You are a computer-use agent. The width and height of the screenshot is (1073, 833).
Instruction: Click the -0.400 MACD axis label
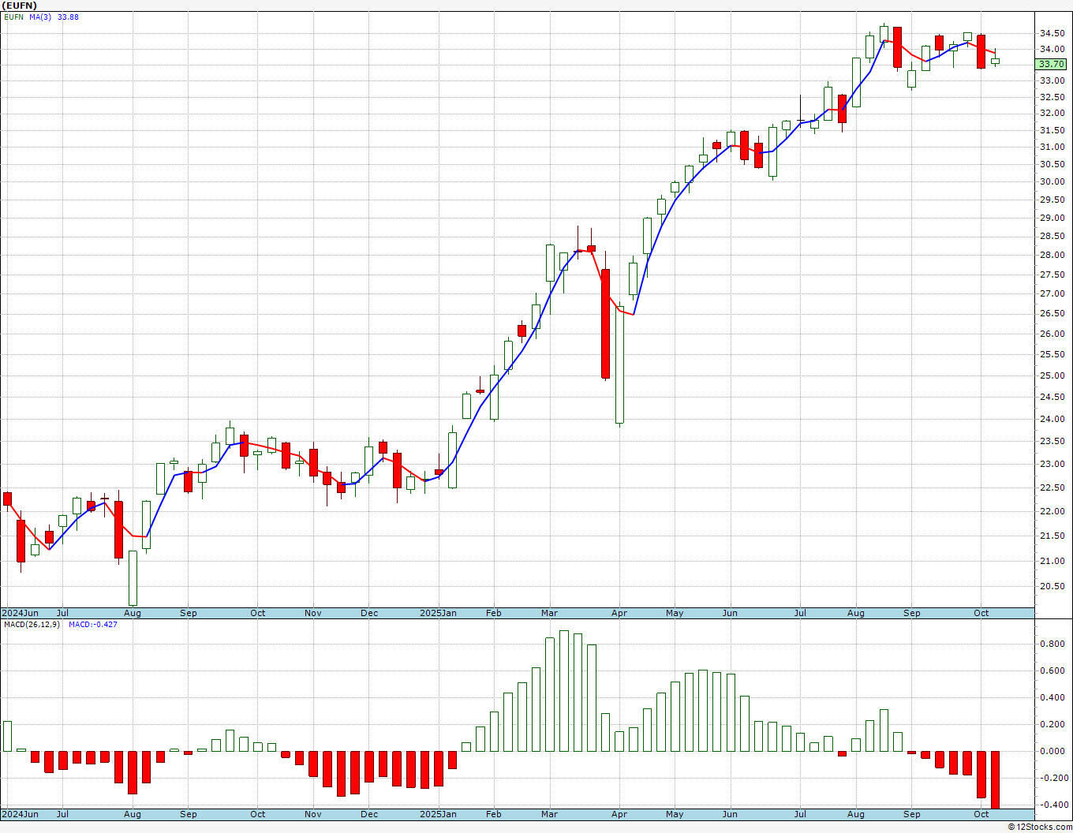pos(1052,805)
